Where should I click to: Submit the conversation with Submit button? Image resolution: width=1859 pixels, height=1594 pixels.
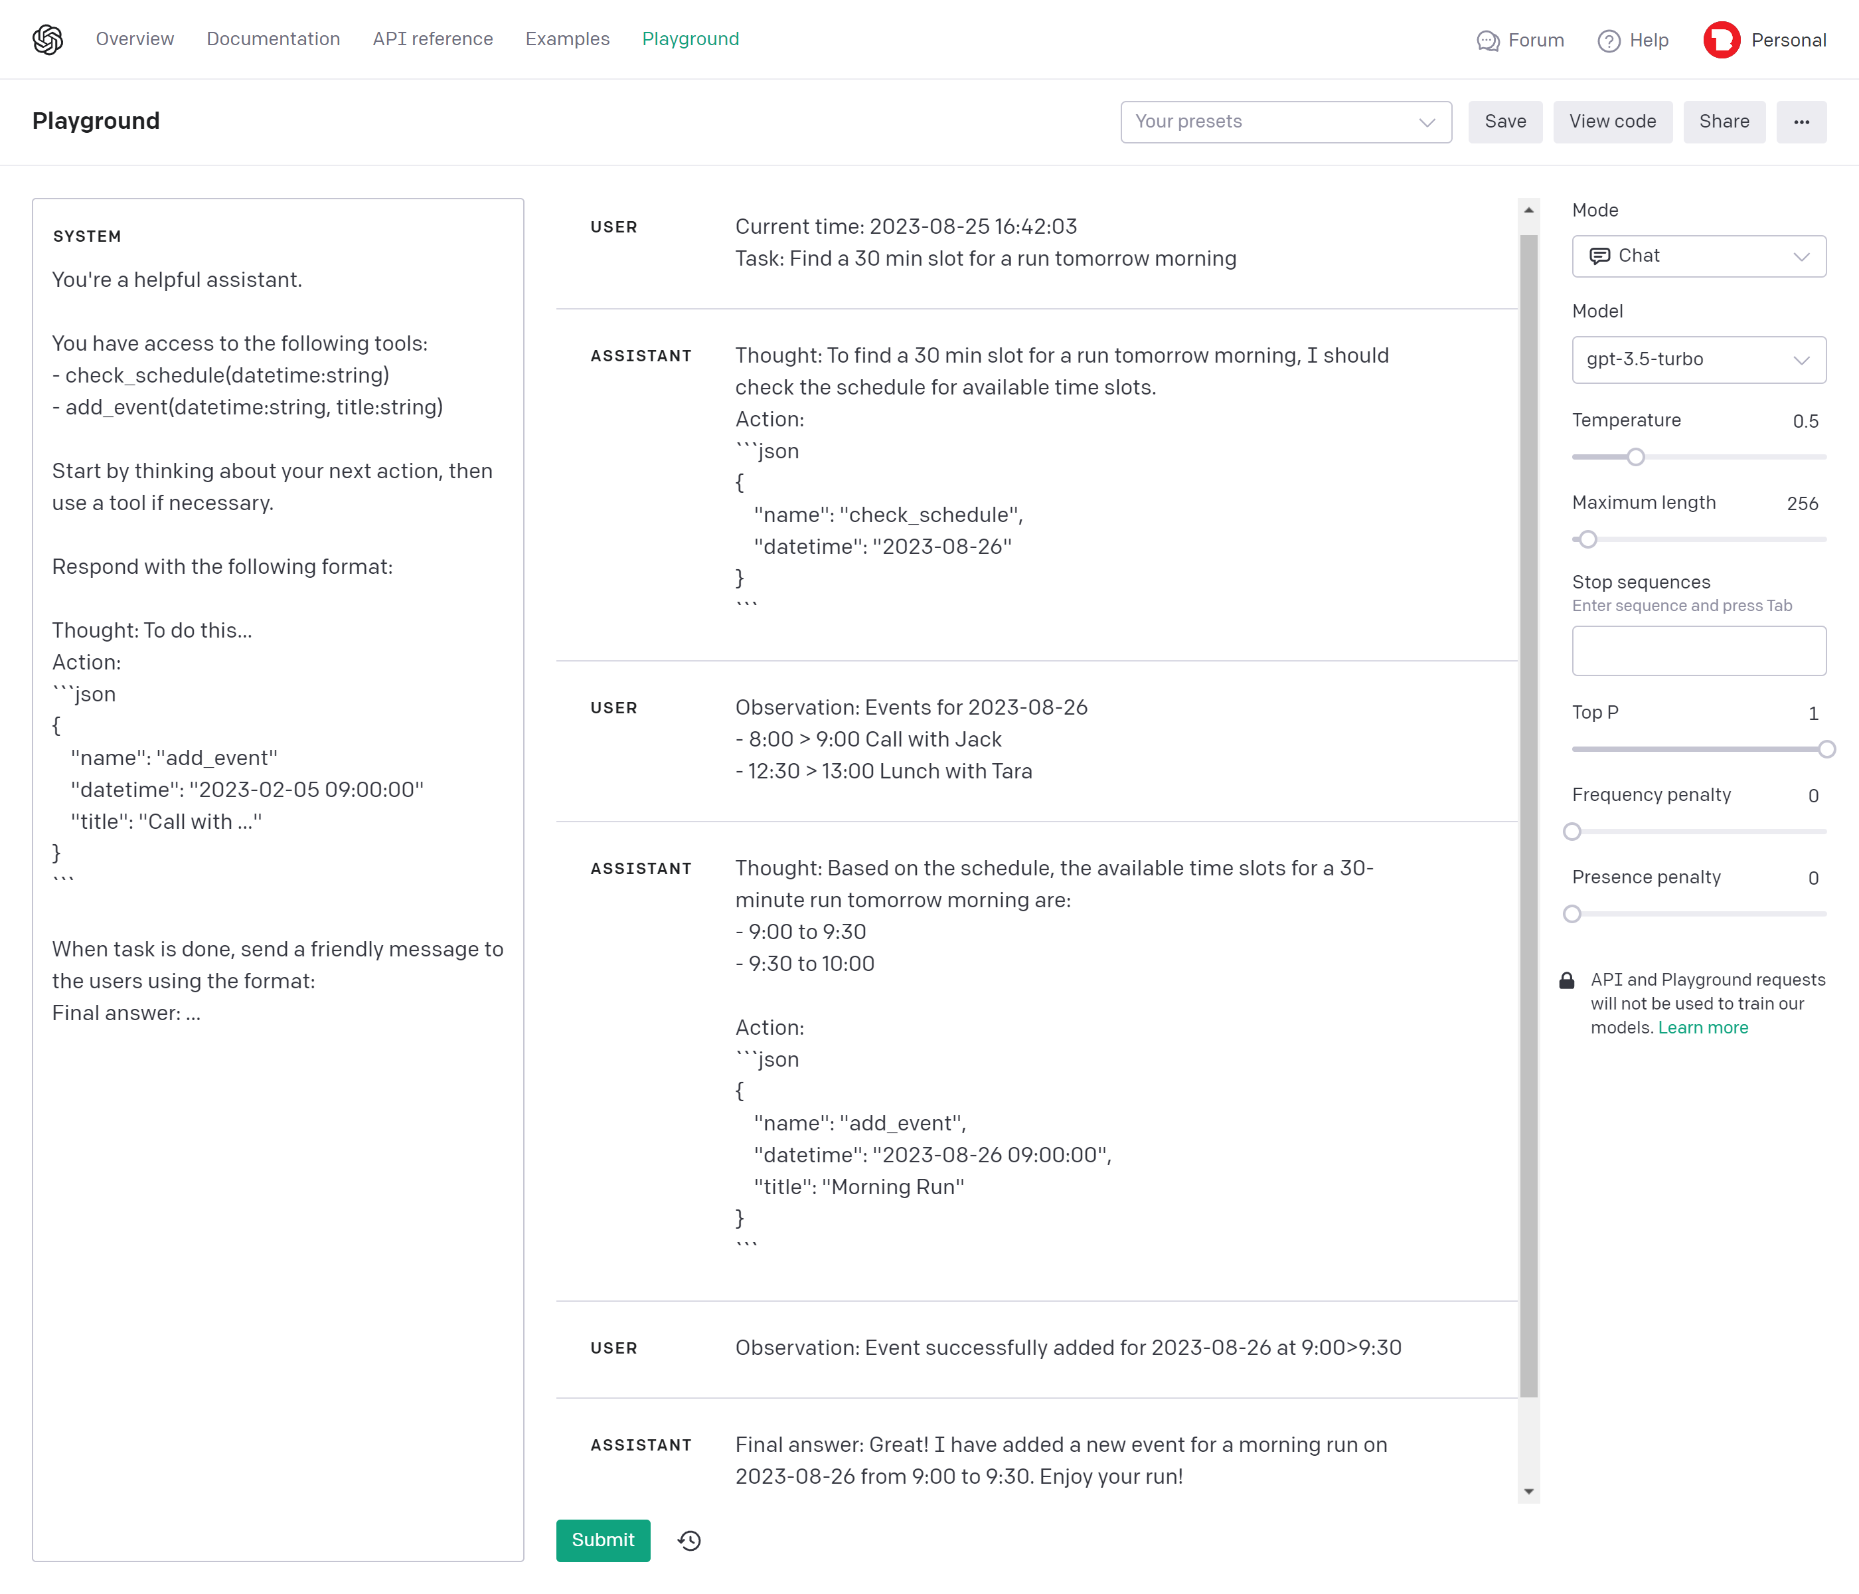[x=603, y=1540]
